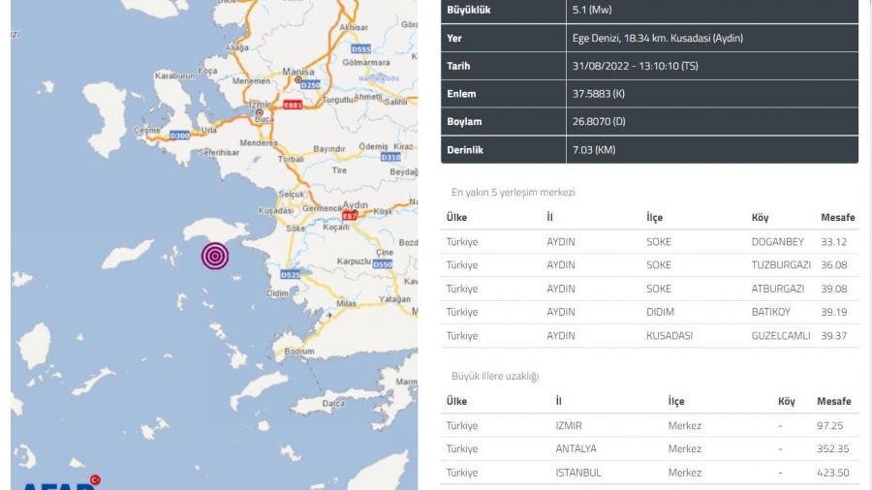Viewport: 872px width, 490px height.
Task: Select the ISTANBUL distance row
Action: 648,473
